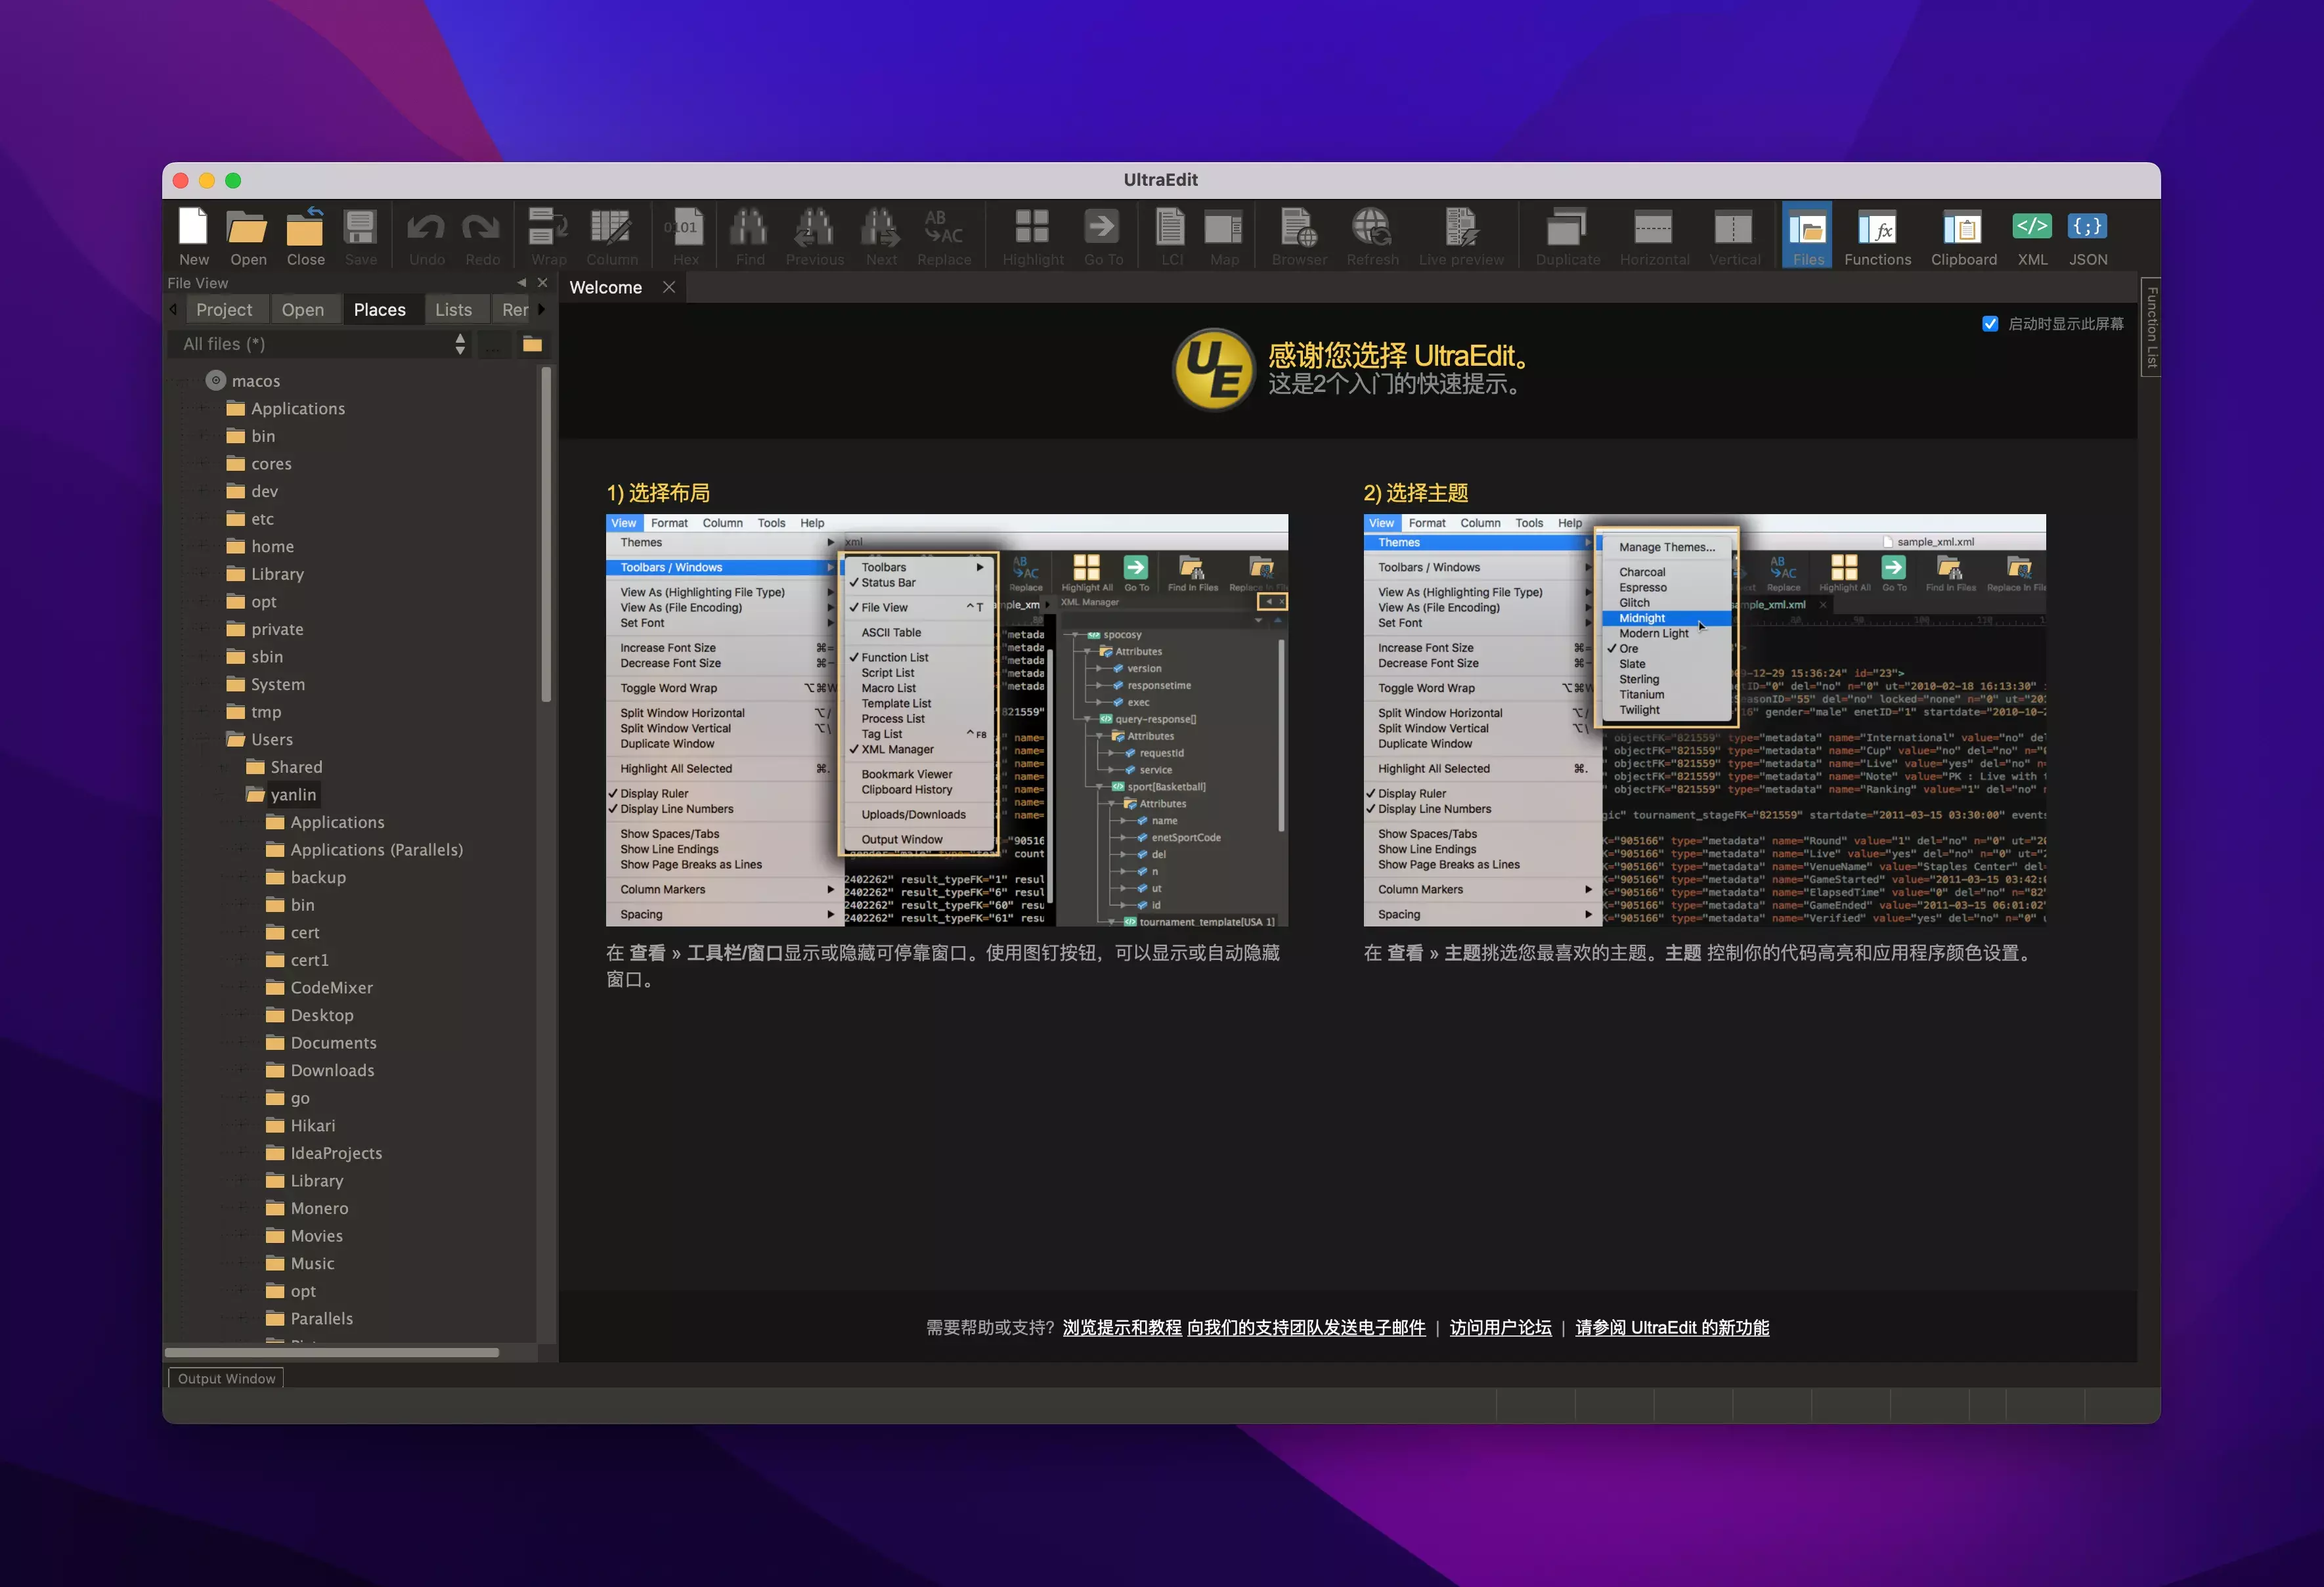Image resolution: width=2324 pixels, height=1587 pixels.
Task: Click the file tree horizontal scrollbar
Action: click(332, 1353)
